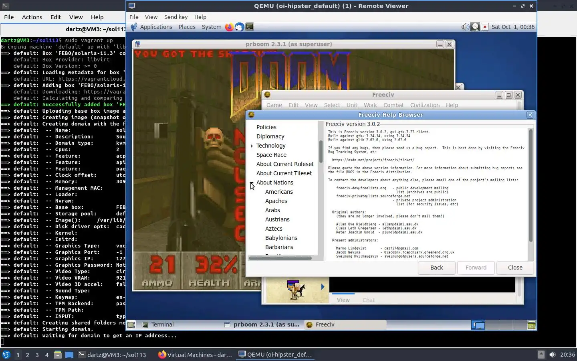Click the Freeciv Help Browser title icon

coord(251,115)
